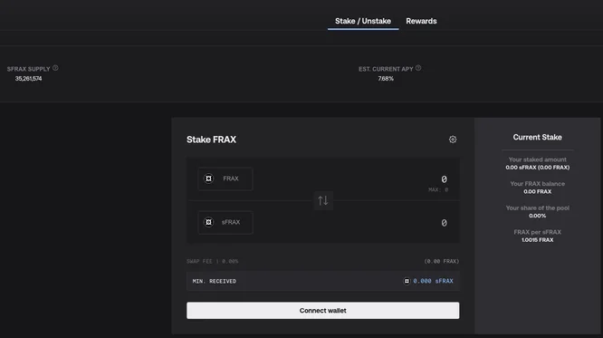Open the Rewards tab
Viewport: 603px width, 338px height.
pos(421,21)
